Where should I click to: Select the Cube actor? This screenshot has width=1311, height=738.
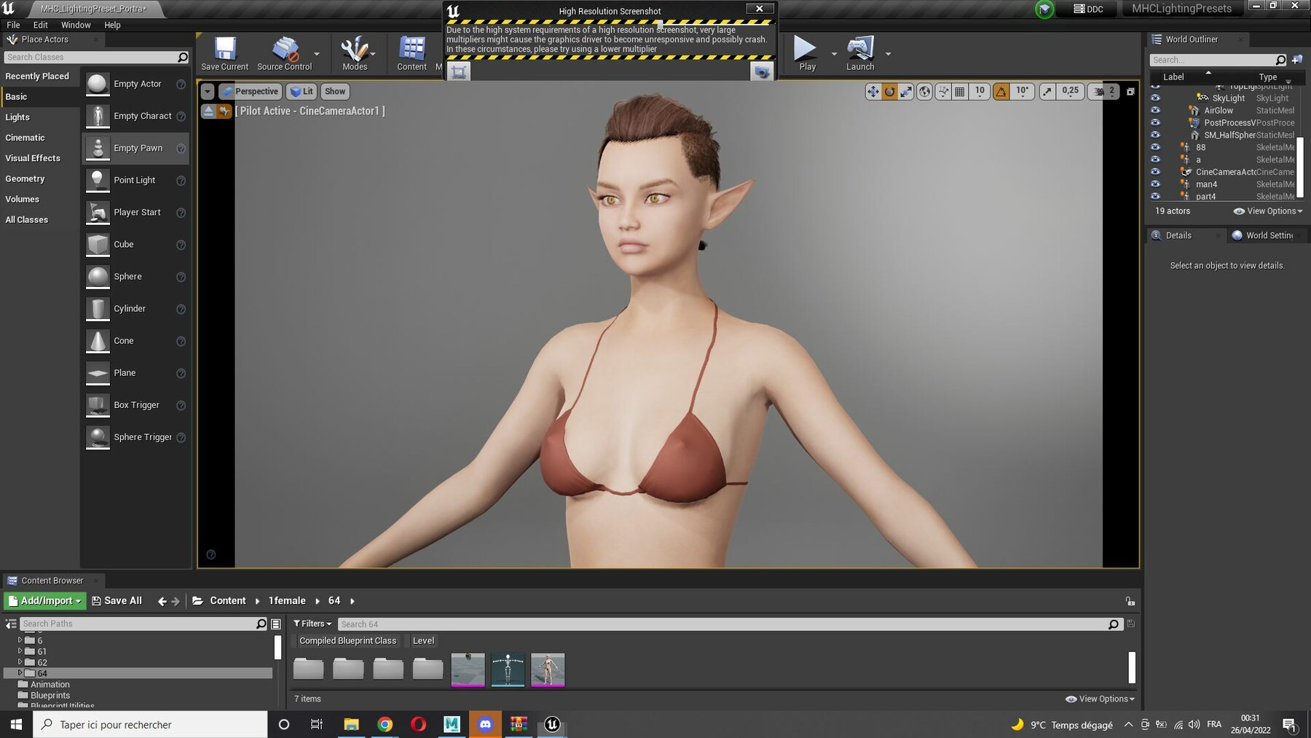[x=135, y=244]
